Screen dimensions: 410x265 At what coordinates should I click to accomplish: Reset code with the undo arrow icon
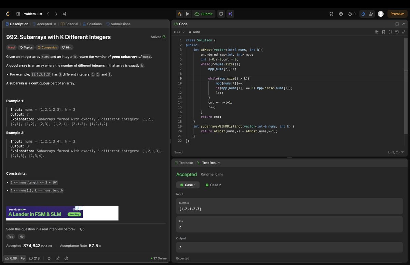coord(397,32)
